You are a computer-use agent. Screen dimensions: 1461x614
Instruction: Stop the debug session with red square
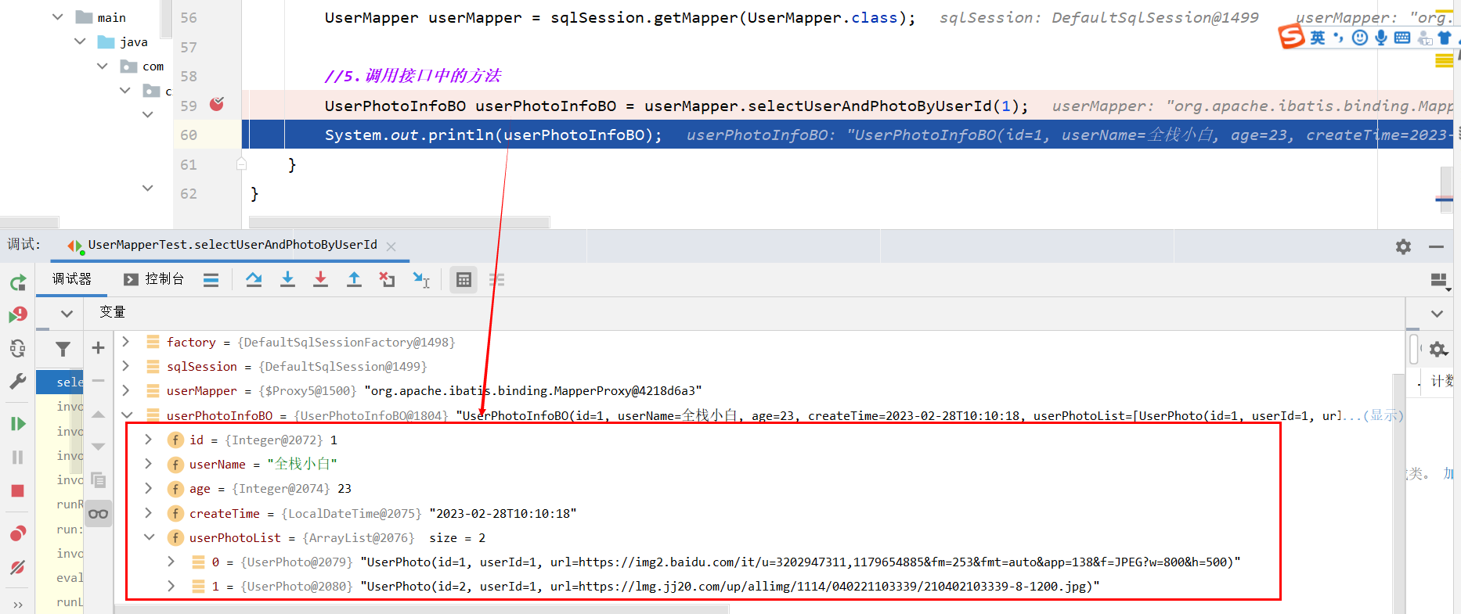click(x=18, y=490)
